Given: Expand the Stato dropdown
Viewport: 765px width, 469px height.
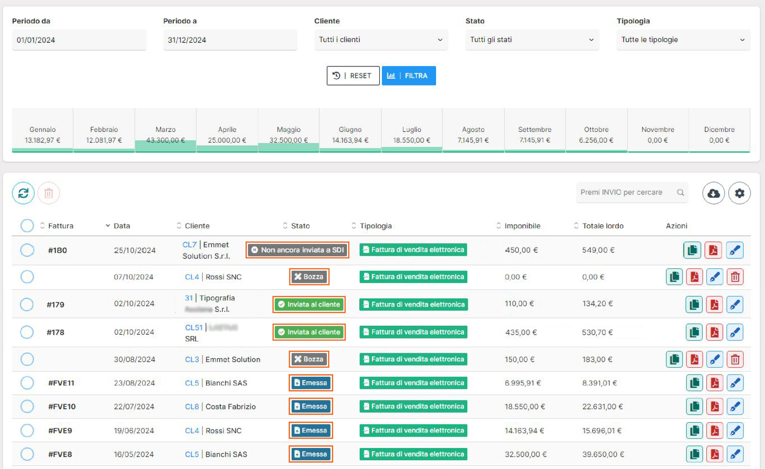Looking at the screenshot, I should pyautogui.click(x=532, y=40).
